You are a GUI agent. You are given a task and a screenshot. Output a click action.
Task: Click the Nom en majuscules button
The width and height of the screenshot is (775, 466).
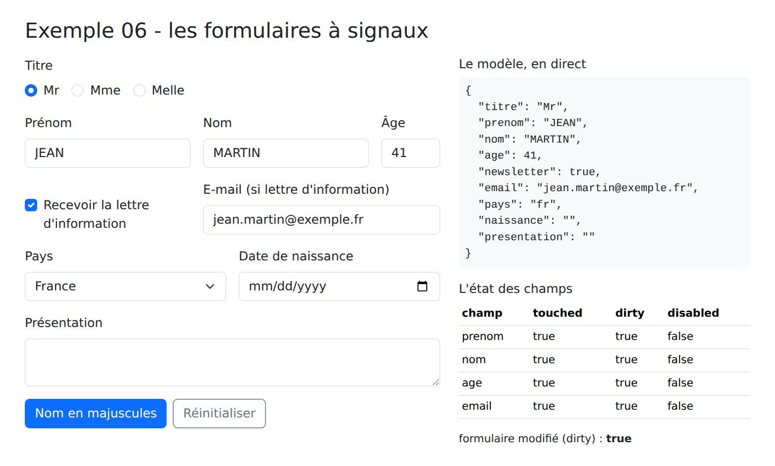[96, 413]
